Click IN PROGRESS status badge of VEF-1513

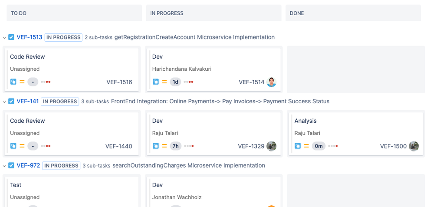pos(63,37)
